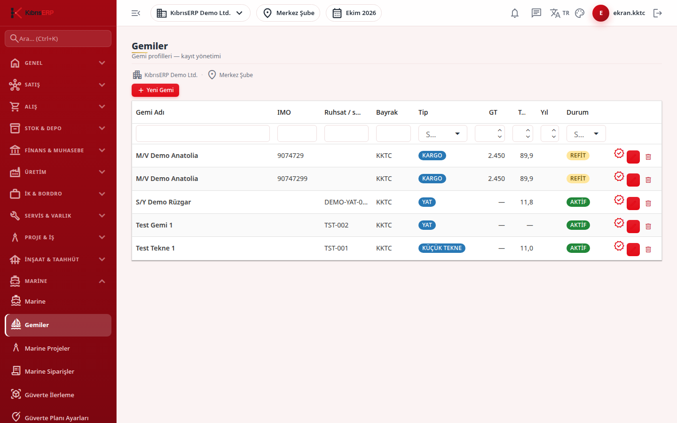Create a new ship with Yeni Gemi
Image resolution: width=677 pixels, height=423 pixels.
pyautogui.click(x=155, y=90)
